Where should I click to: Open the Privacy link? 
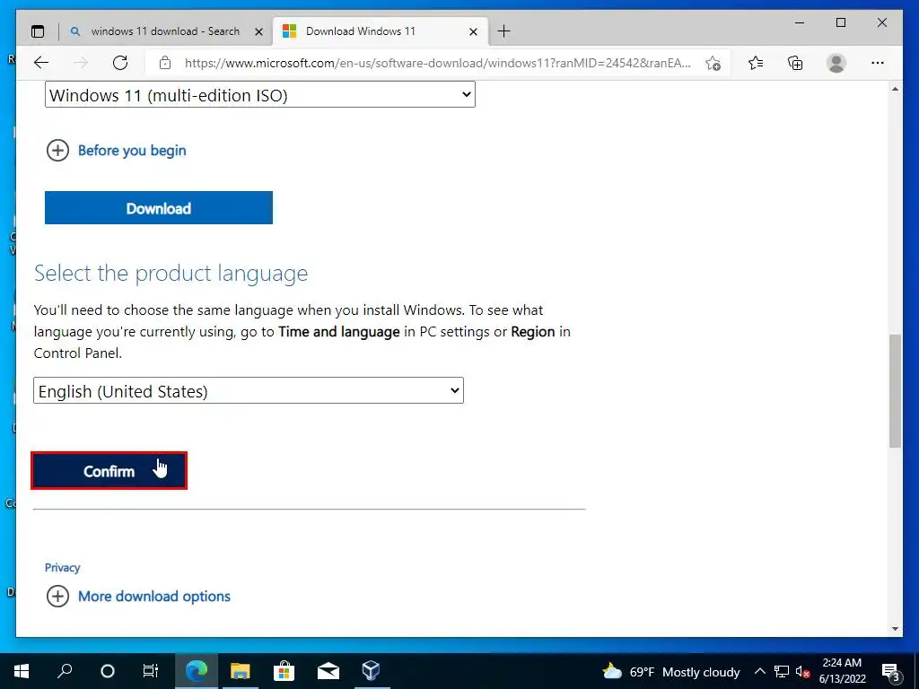[62, 568]
